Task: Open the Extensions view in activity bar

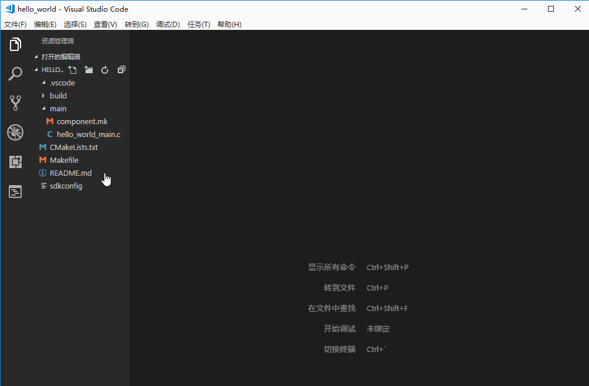Action: coord(15,162)
